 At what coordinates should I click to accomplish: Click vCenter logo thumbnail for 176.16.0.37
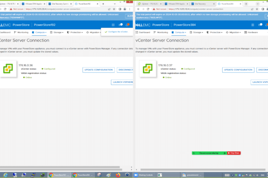pyautogui.click(x=148, y=68)
